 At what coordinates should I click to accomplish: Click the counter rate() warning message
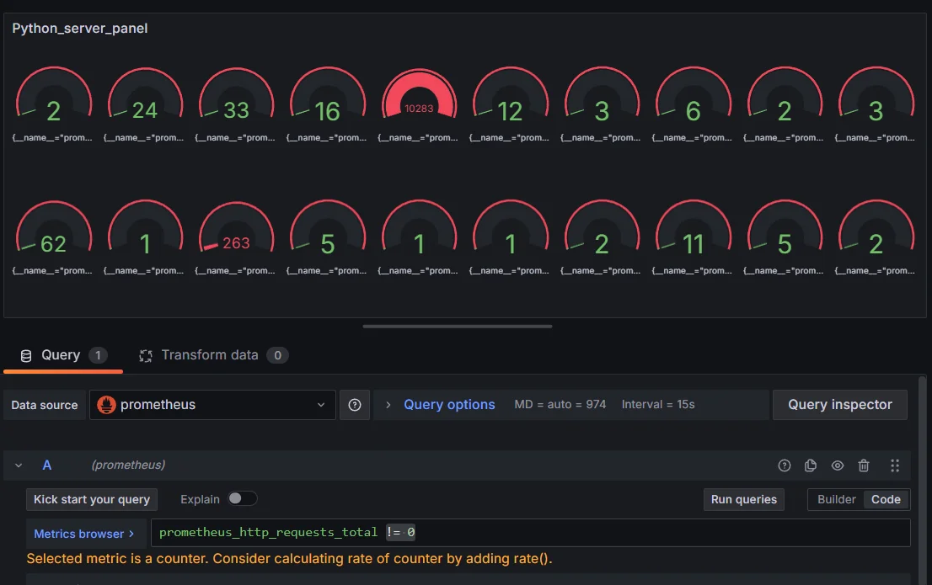pyautogui.click(x=290, y=559)
